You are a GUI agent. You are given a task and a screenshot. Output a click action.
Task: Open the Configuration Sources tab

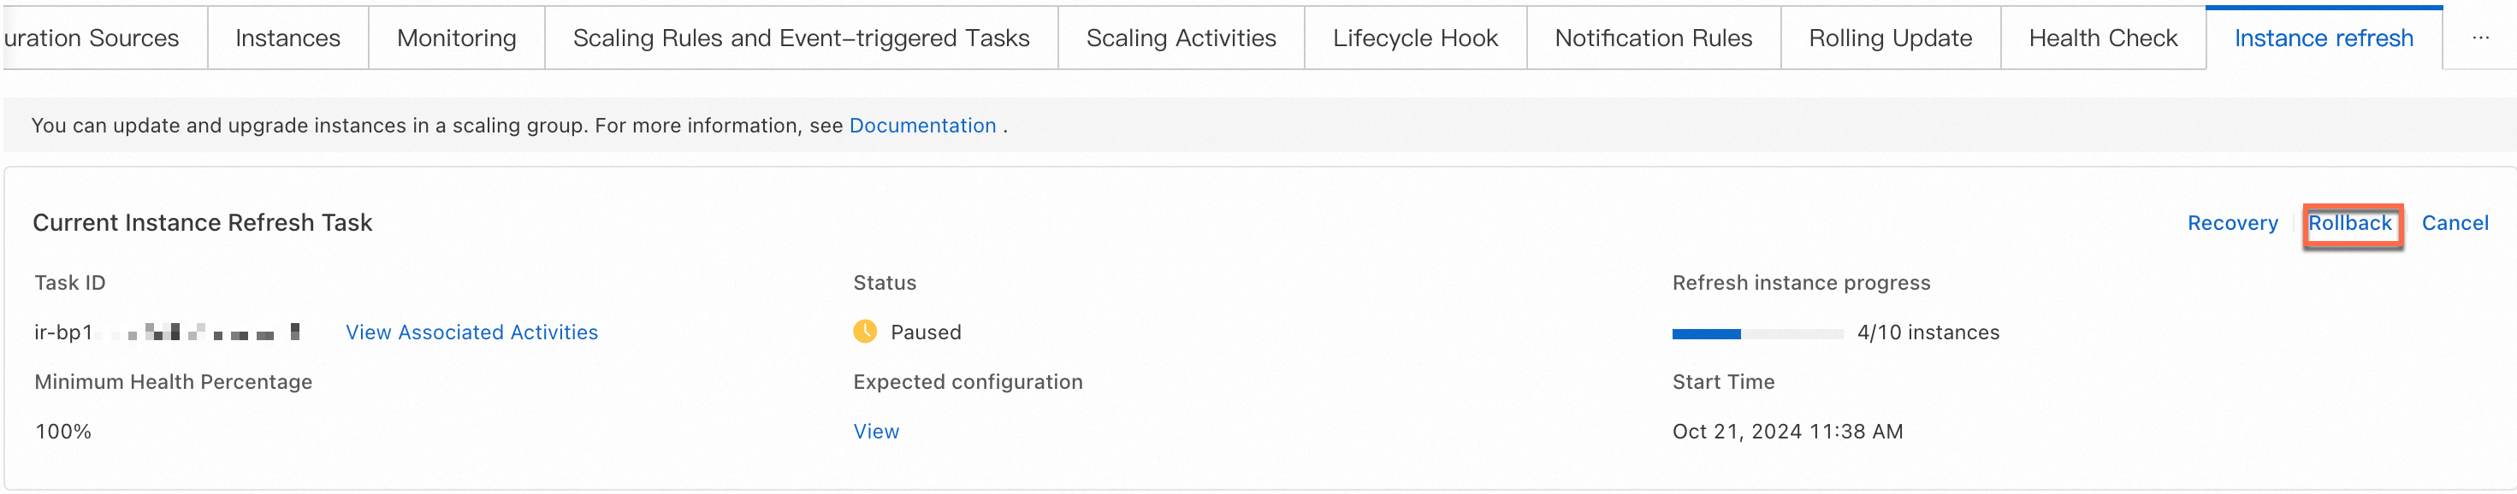click(x=92, y=38)
